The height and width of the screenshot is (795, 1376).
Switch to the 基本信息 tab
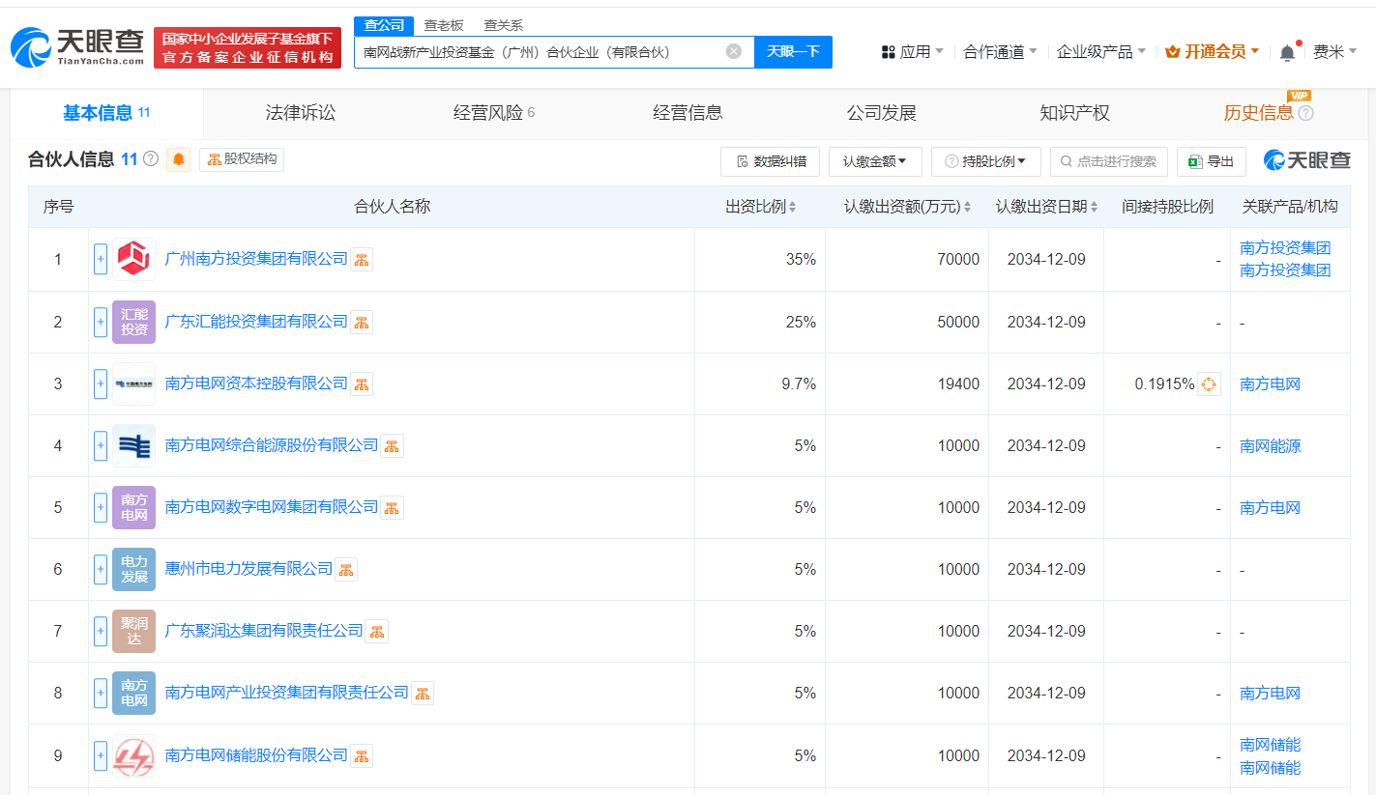107,113
